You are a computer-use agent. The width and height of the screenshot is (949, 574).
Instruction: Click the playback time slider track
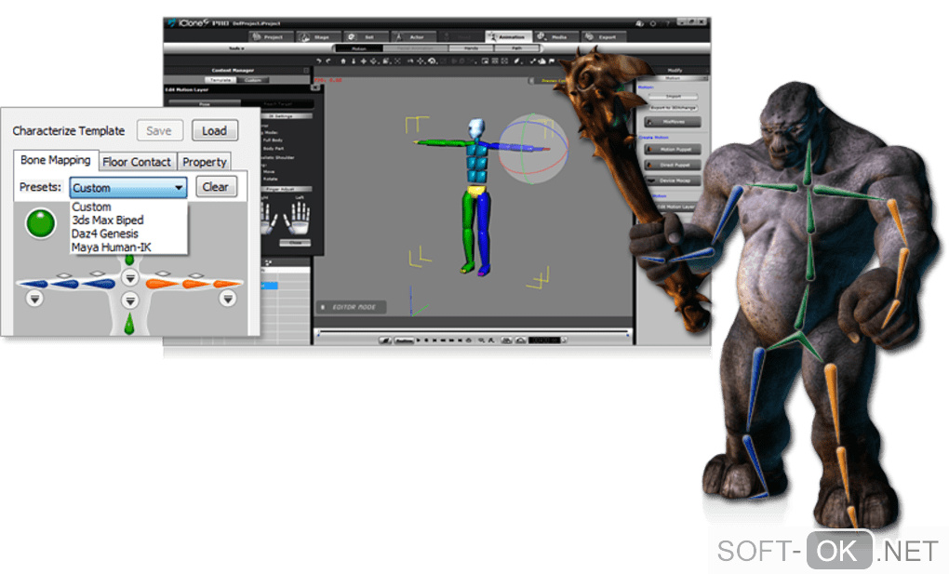coord(474,332)
